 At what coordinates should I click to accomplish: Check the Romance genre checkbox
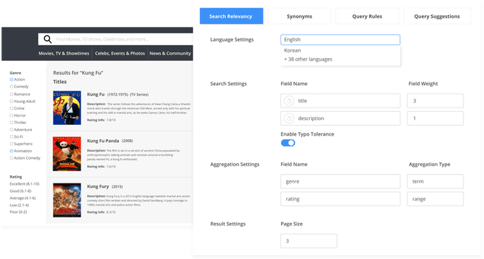[12, 94]
